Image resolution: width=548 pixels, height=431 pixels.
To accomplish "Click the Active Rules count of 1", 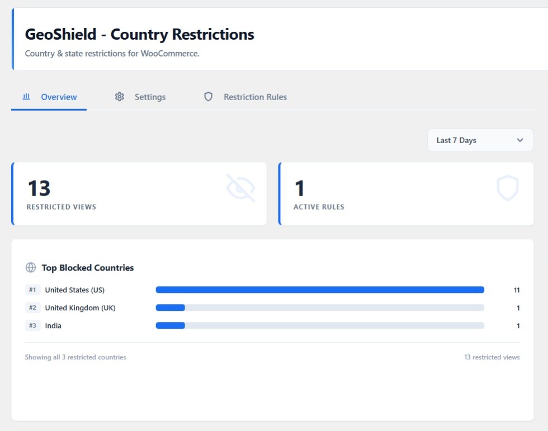I will (300, 188).
